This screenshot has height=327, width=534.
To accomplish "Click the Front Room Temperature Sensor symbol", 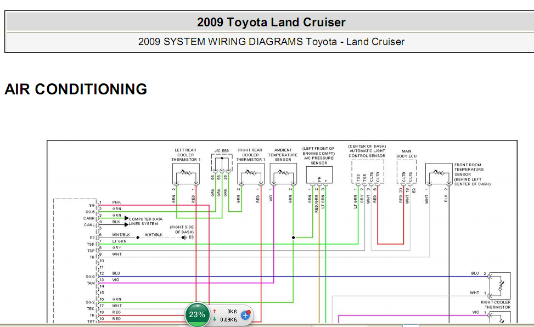I will [439, 174].
